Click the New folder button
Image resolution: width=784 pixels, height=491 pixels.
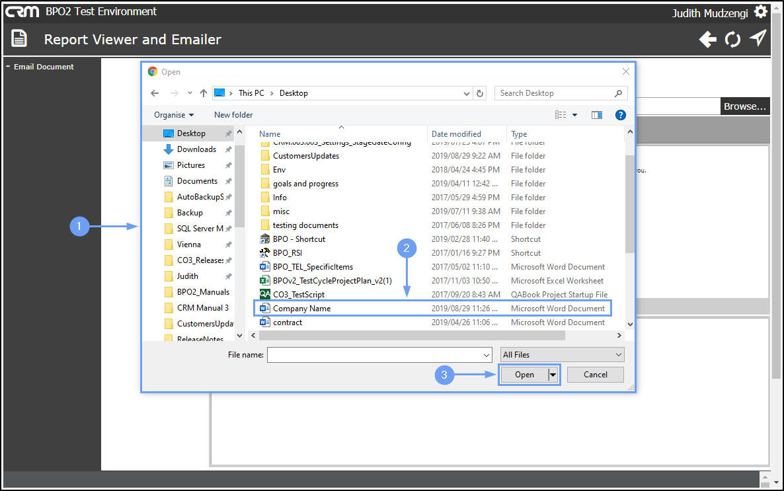click(233, 115)
